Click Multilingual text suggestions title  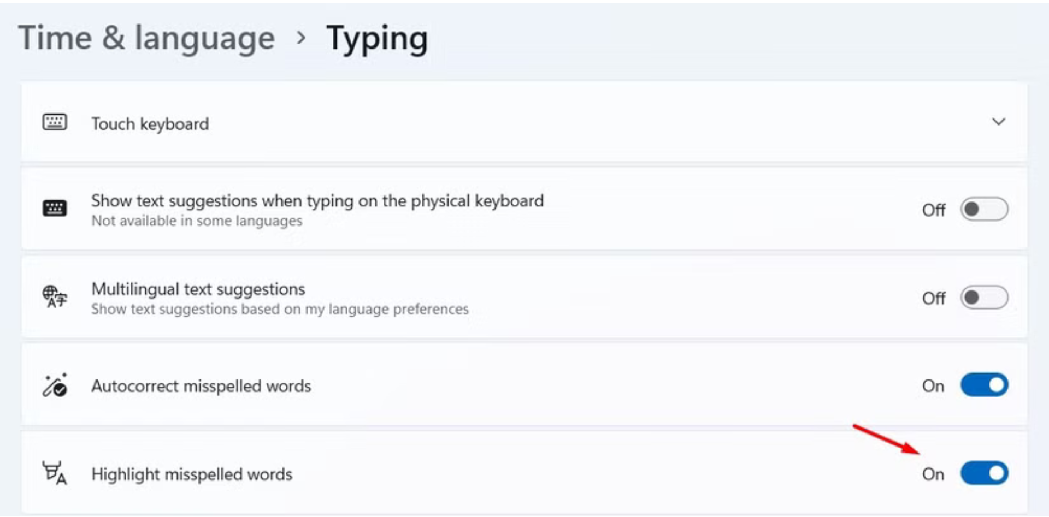coord(198,289)
